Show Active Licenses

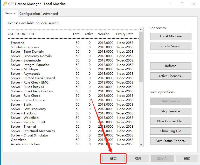pos(171,76)
